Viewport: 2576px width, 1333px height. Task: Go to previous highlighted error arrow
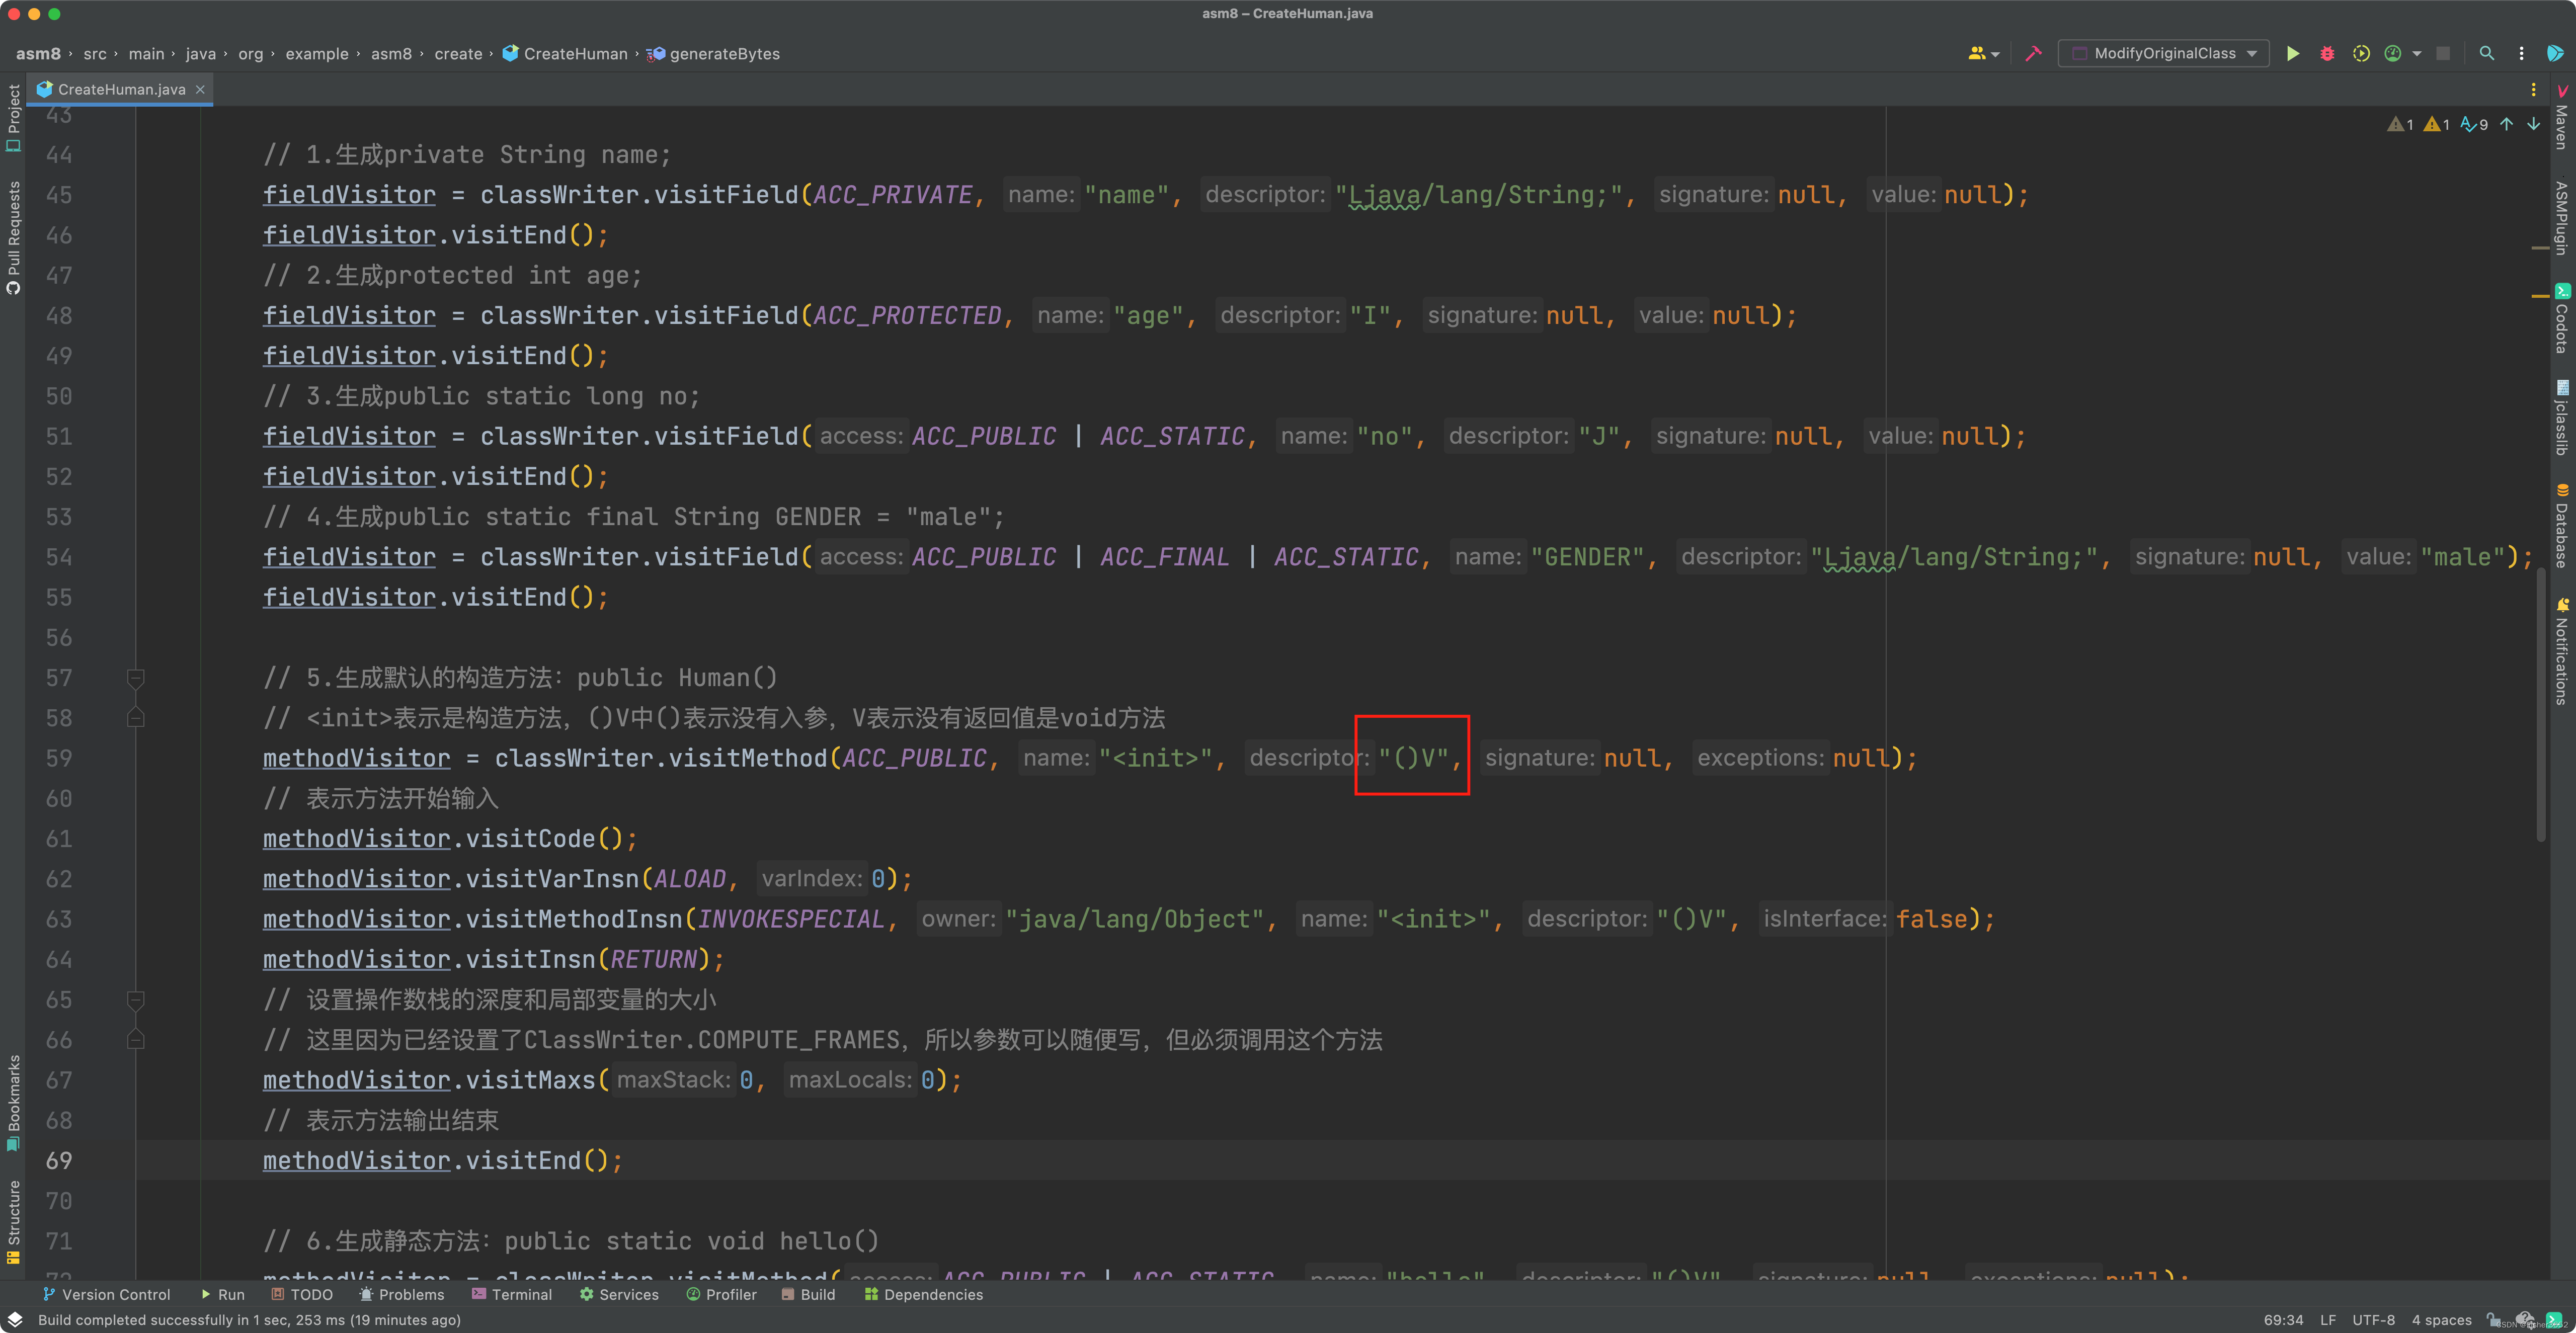coord(2507,125)
